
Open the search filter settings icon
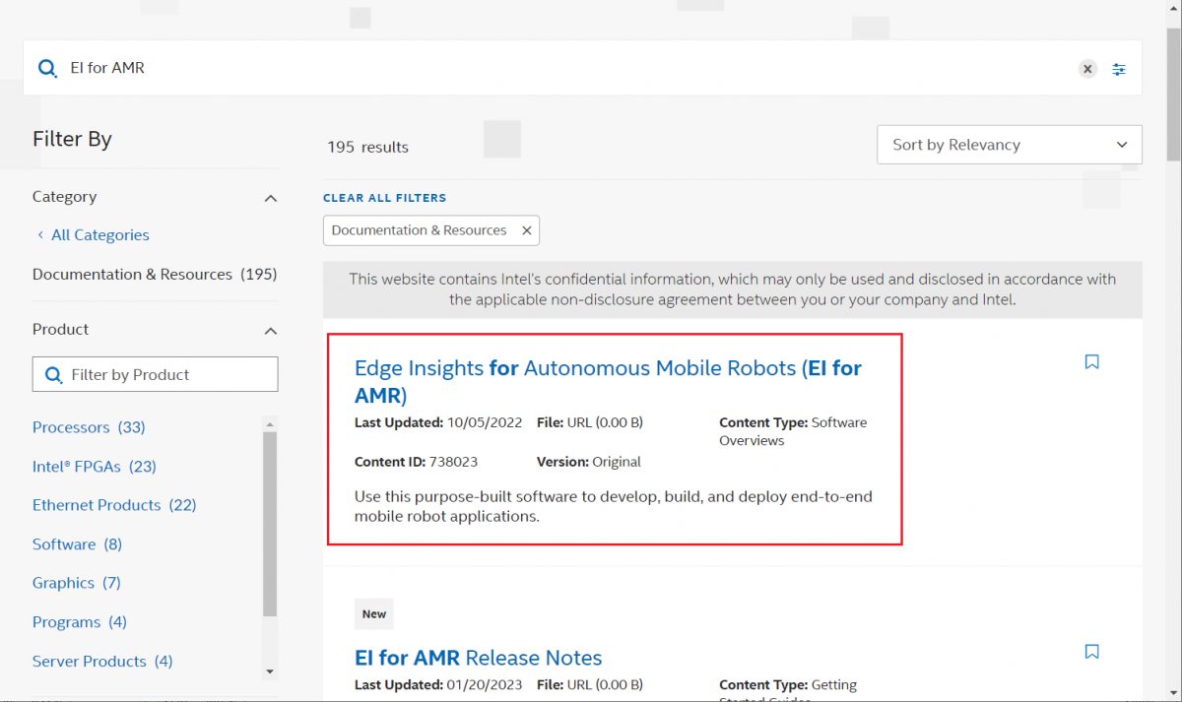tap(1119, 69)
